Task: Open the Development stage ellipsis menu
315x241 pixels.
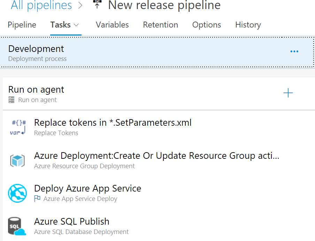Action: coord(294,52)
